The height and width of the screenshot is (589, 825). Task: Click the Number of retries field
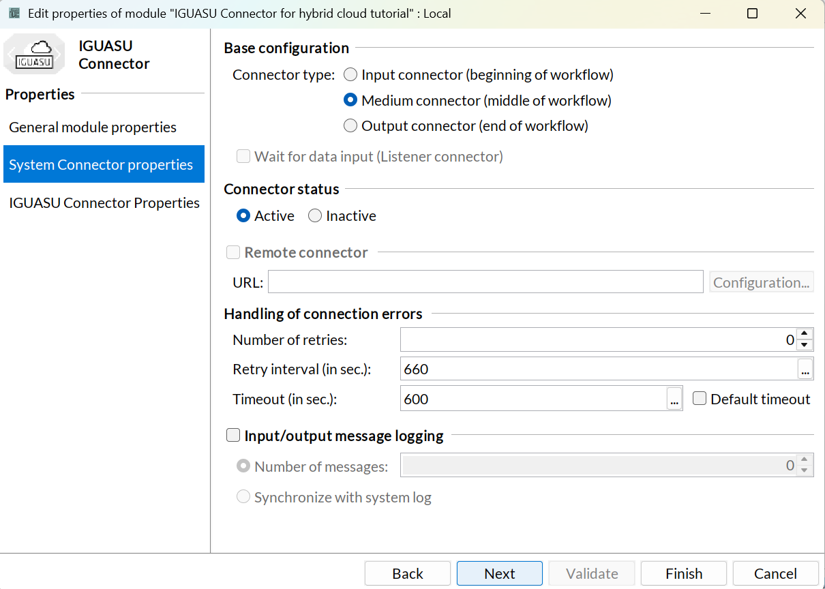tap(598, 339)
